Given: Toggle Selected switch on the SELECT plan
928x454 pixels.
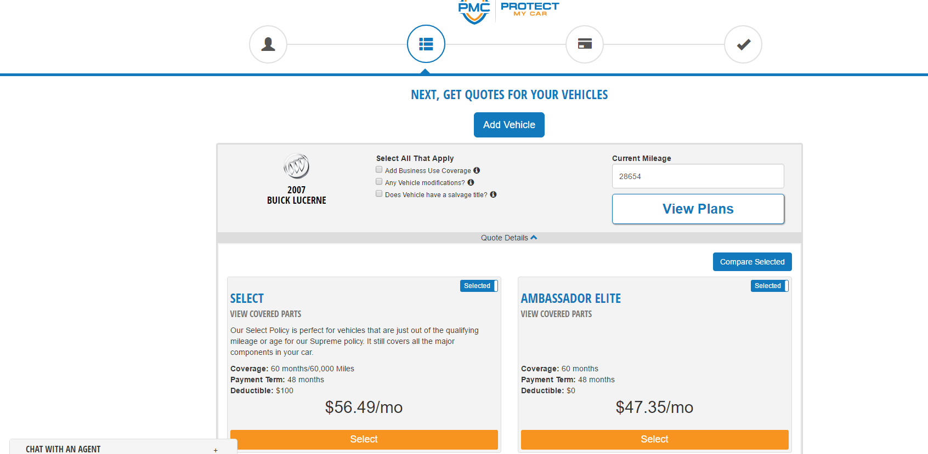Looking at the screenshot, I should pos(478,285).
